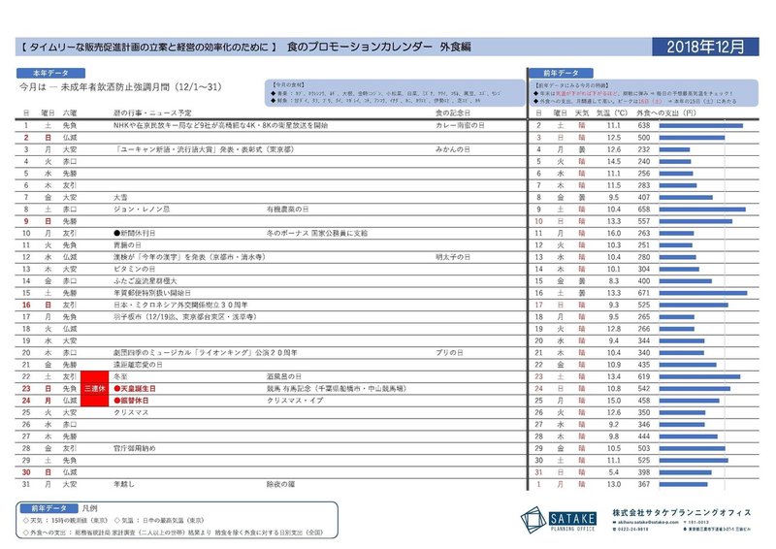Click temperature value 16.0

pos(614,233)
